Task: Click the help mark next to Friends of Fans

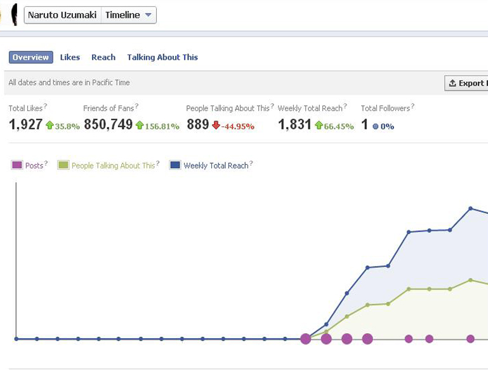Action: [x=136, y=106]
